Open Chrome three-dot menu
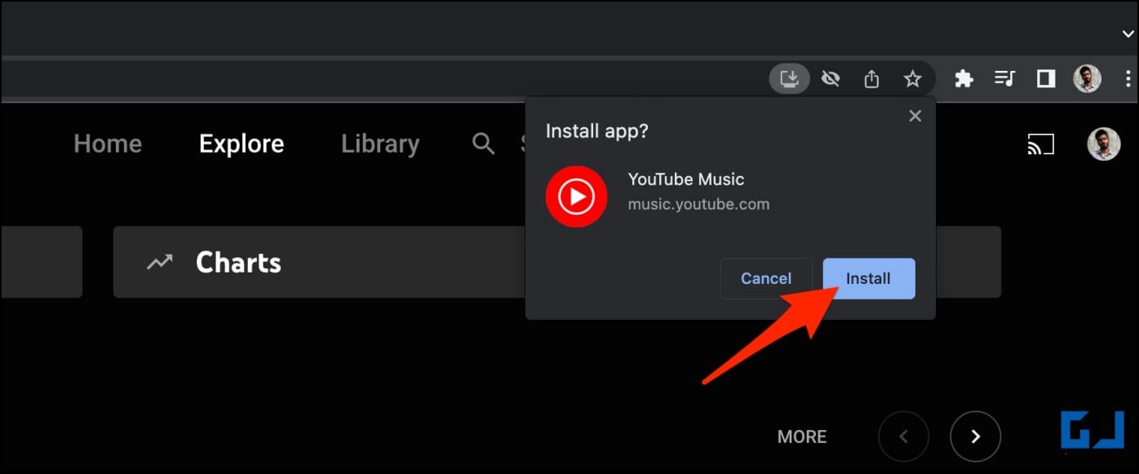Viewport: 1139px width, 474px height. coord(1128,79)
